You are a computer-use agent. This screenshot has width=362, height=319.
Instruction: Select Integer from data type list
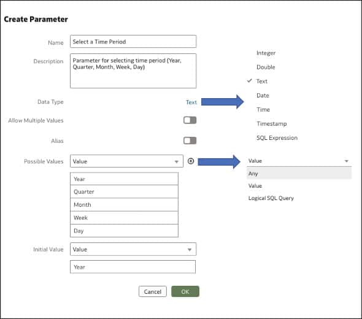point(266,53)
